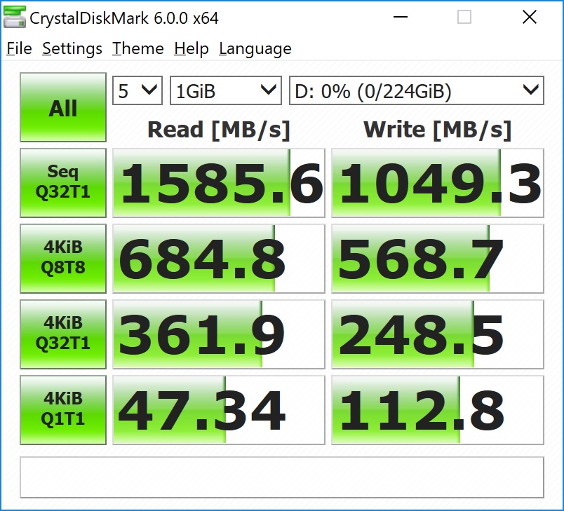Expand the test count dropdown showing 5
Viewport: 564px width, 511px height.
click(137, 90)
